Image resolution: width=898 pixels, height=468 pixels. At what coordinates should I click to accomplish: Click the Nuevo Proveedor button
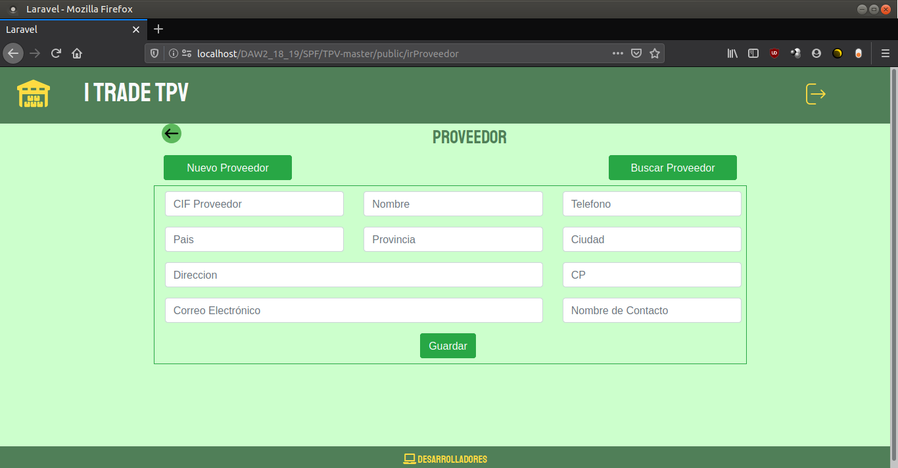[x=227, y=168]
